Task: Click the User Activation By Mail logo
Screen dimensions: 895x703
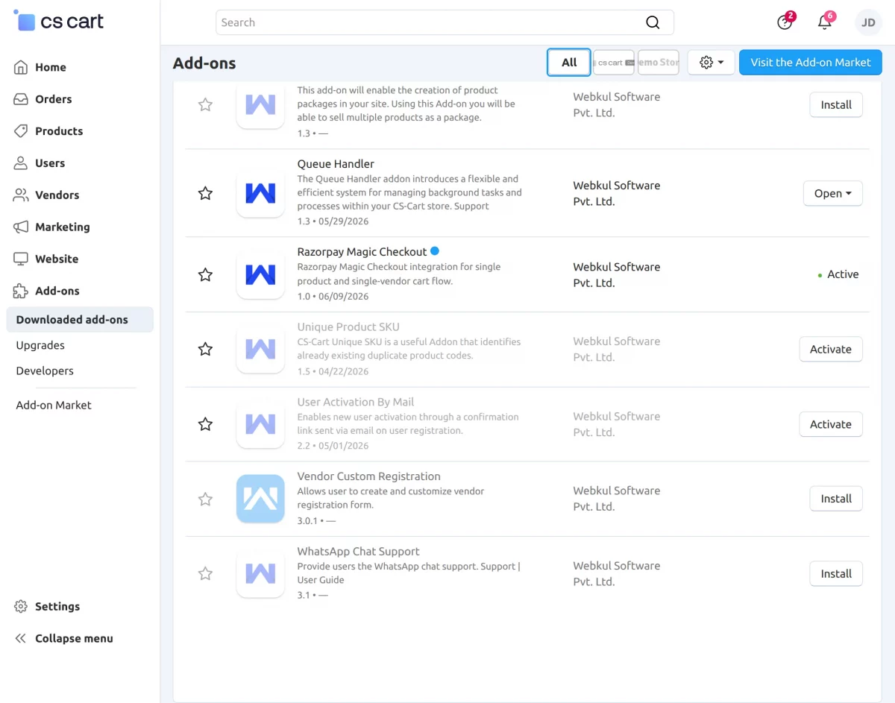Action: (x=260, y=424)
